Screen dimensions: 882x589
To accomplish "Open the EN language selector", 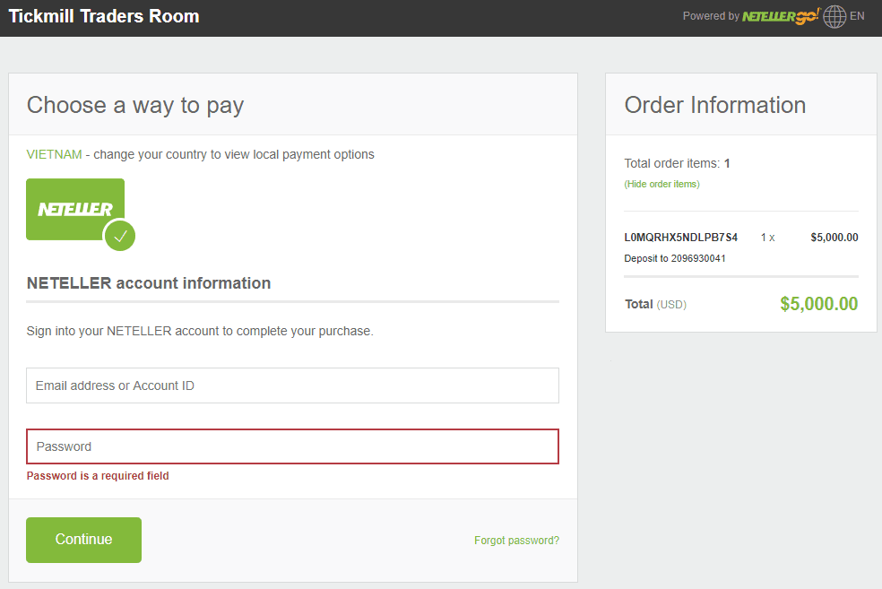I will click(857, 16).
